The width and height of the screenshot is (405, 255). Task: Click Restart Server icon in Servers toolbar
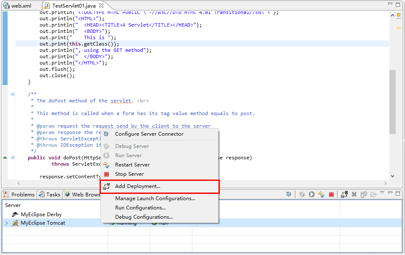[321, 194]
